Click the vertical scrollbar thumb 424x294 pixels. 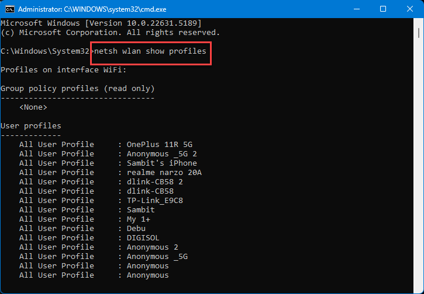pos(418,33)
